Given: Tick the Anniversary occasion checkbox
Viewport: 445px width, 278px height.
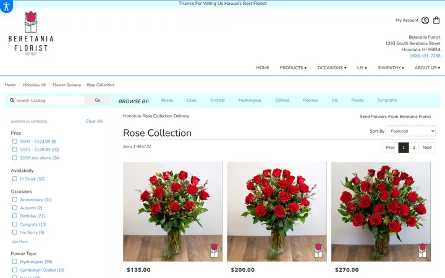Looking at the screenshot, I should click(x=15, y=200).
